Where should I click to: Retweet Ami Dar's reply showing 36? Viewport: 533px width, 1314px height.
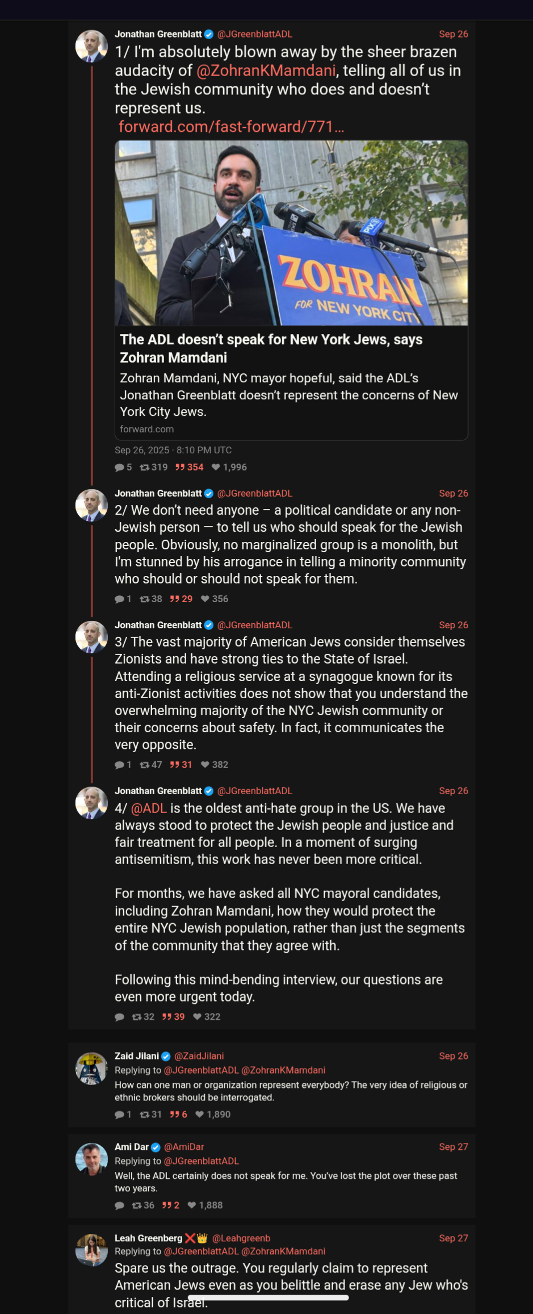[137, 1205]
